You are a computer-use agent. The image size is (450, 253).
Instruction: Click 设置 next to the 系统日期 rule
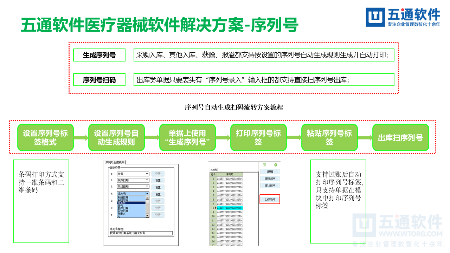157,187
